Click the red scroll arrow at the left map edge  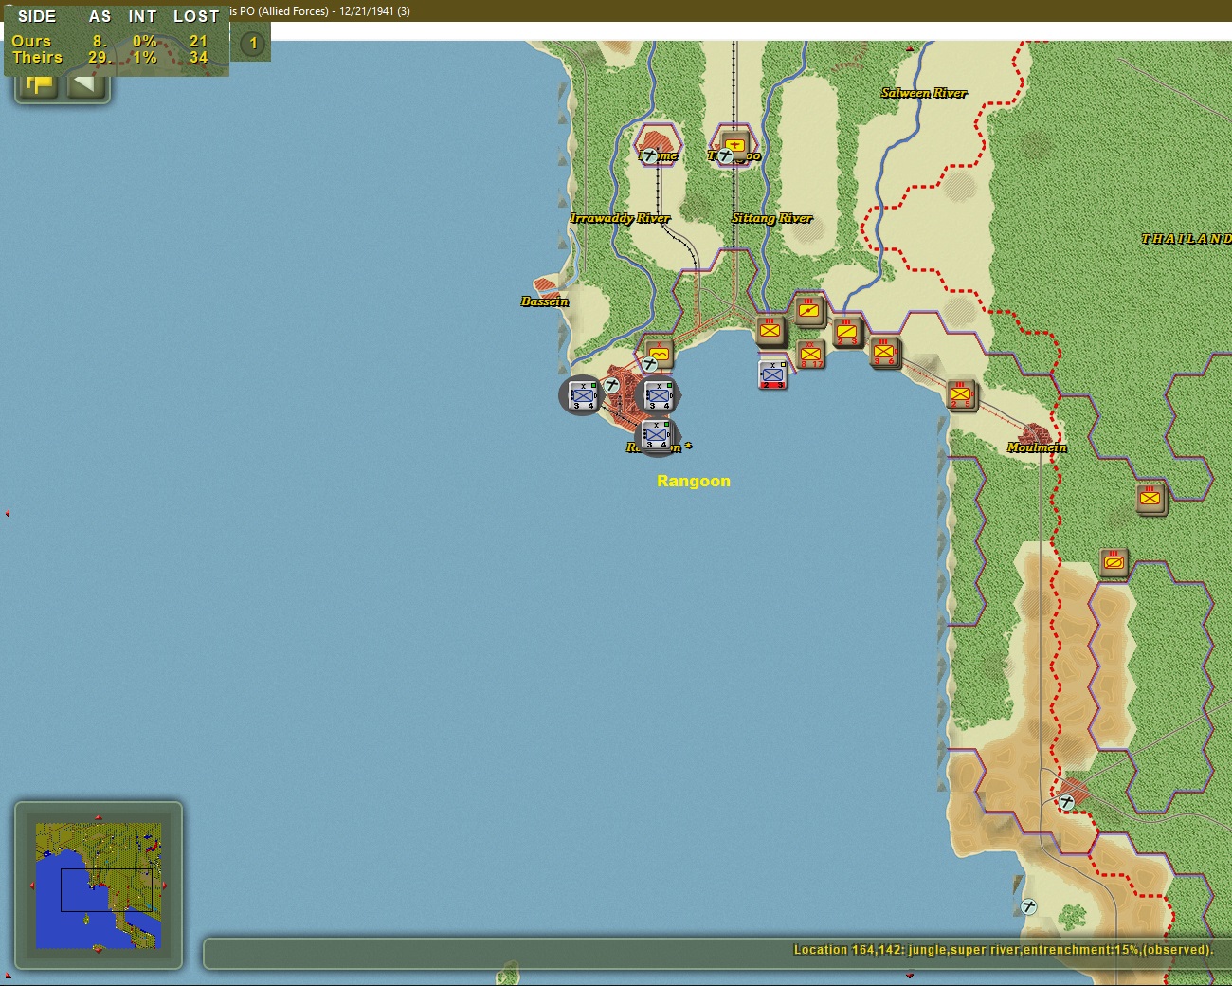8,513
